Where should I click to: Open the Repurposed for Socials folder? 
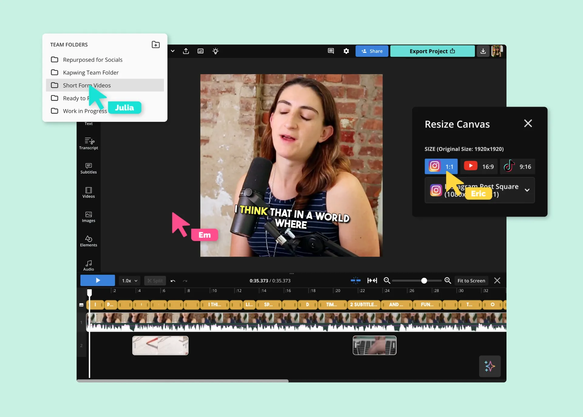pyautogui.click(x=92, y=60)
